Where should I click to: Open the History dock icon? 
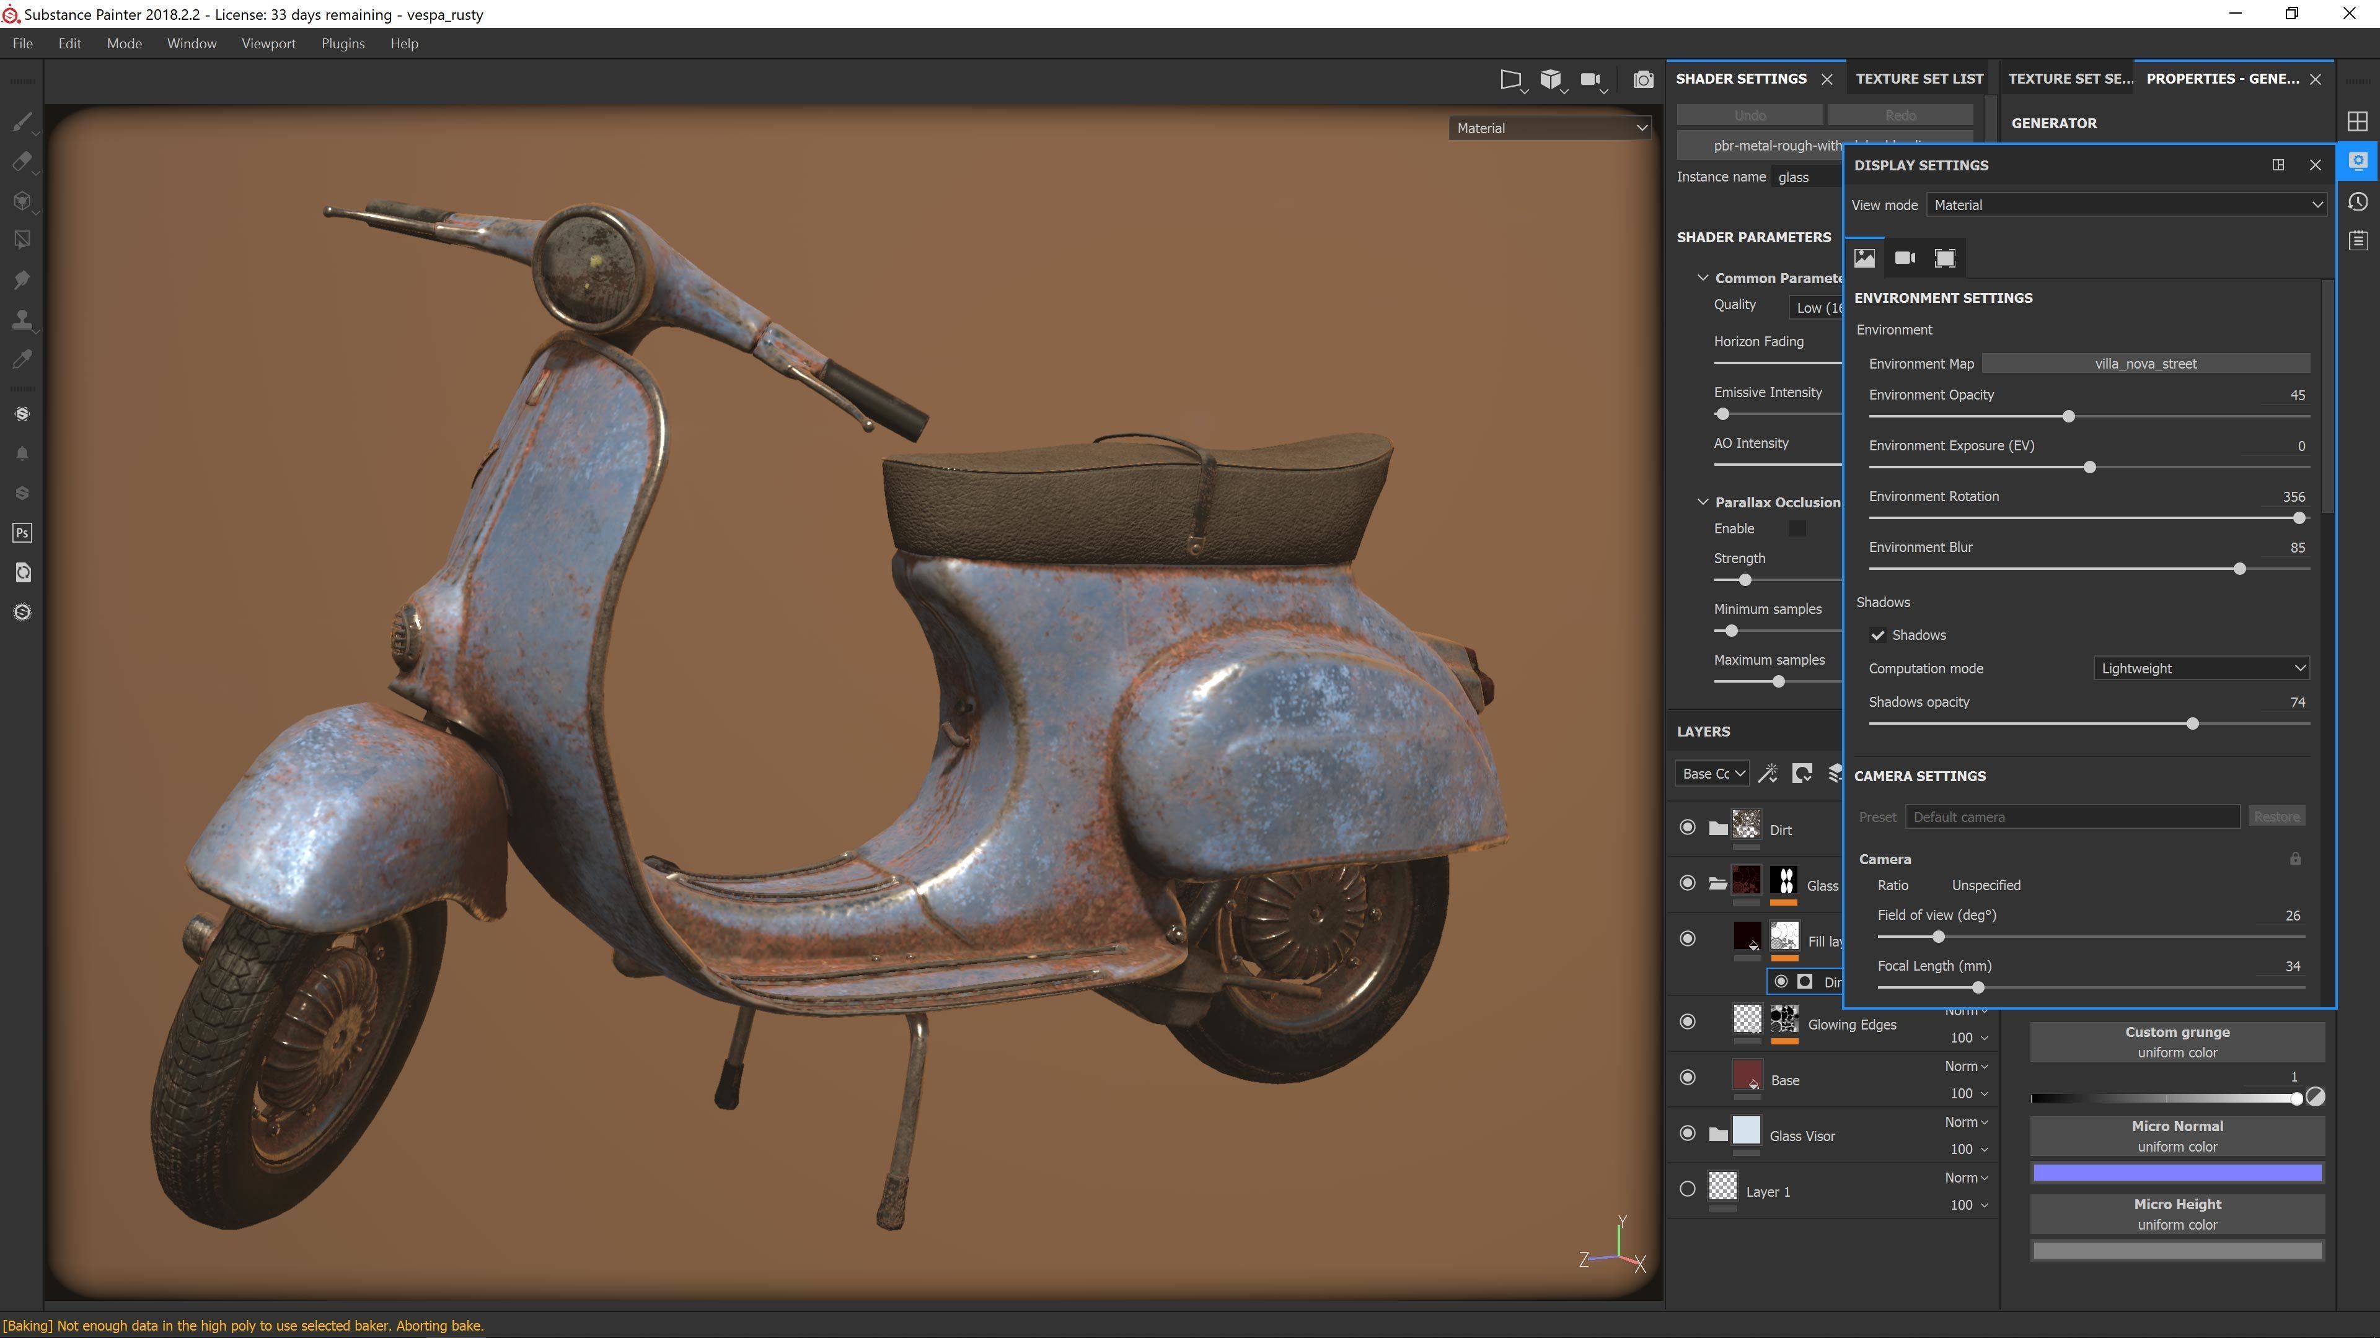tap(2358, 201)
